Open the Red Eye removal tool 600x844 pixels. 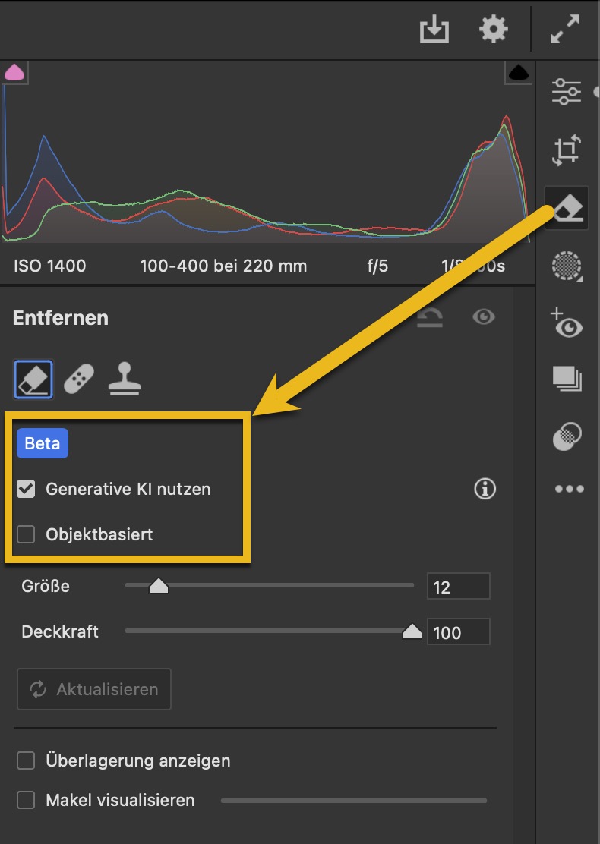click(567, 323)
